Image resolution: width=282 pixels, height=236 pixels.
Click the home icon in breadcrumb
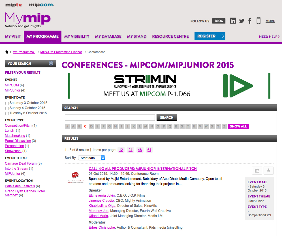[7, 52]
